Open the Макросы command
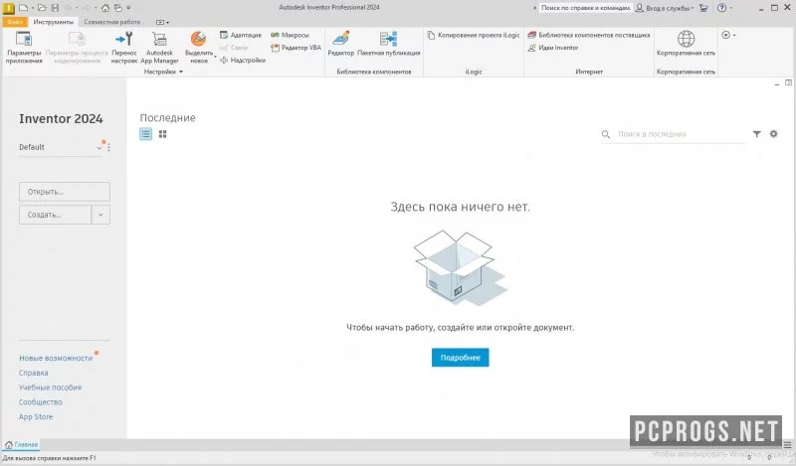The image size is (796, 466). point(290,35)
